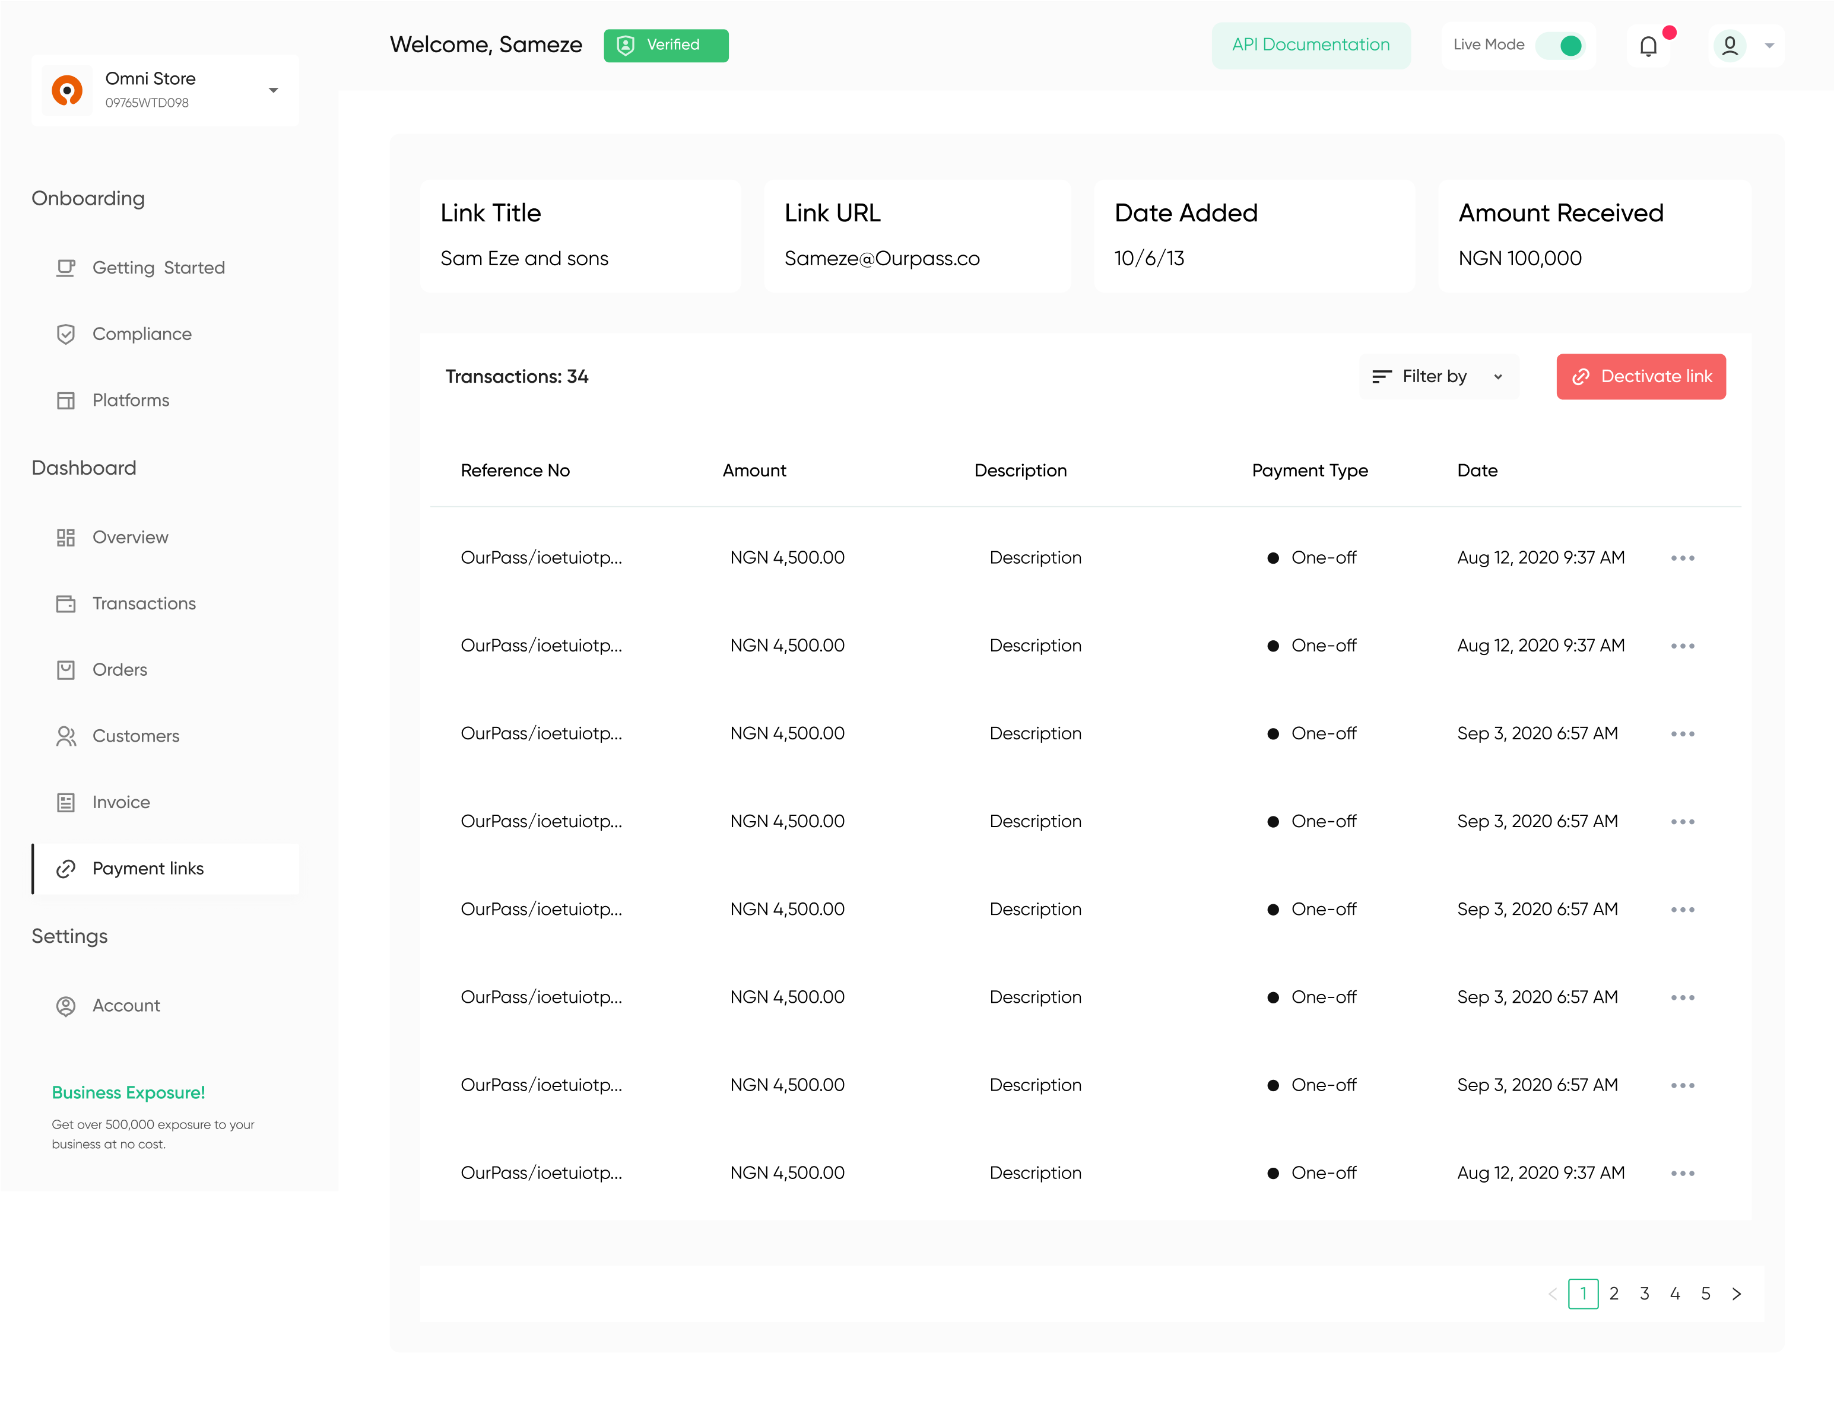This screenshot has height=1411, width=1834.
Task: Open options for second Aug 12 row
Action: point(1683,646)
